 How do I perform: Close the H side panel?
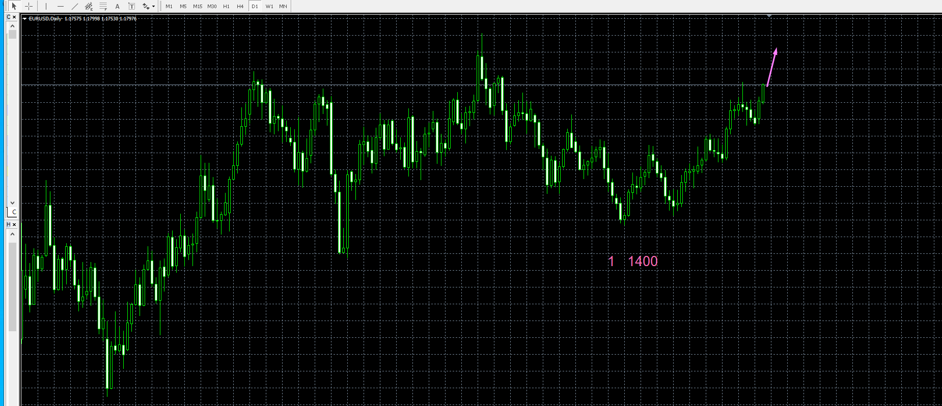pyautogui.click(x=14, y=224)
